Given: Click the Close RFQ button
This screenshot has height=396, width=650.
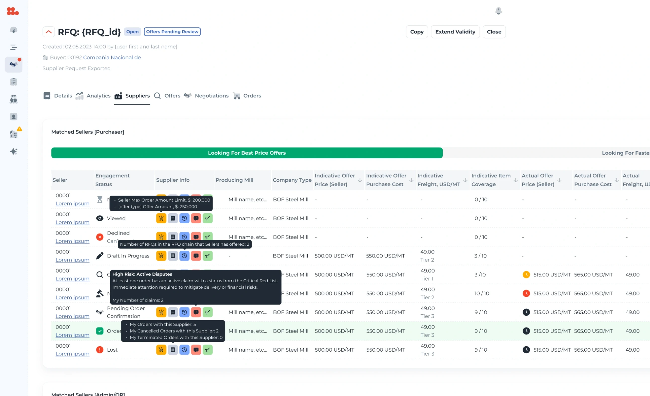Looking at the screenshot, I should coord(494,32).
